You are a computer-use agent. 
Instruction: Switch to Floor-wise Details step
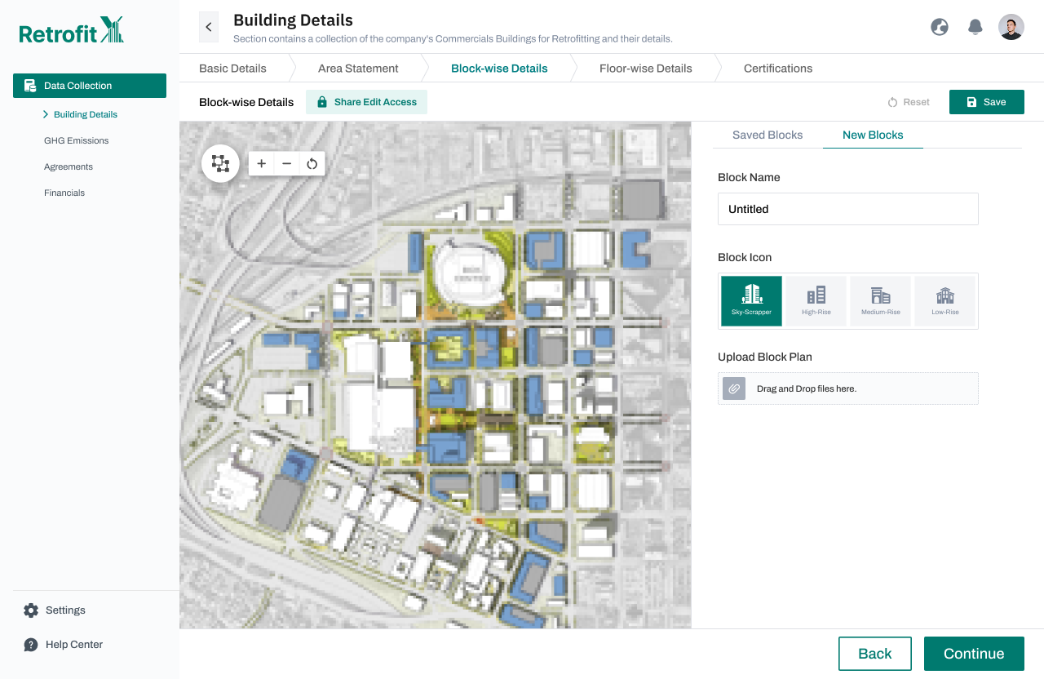pos(646,69)
